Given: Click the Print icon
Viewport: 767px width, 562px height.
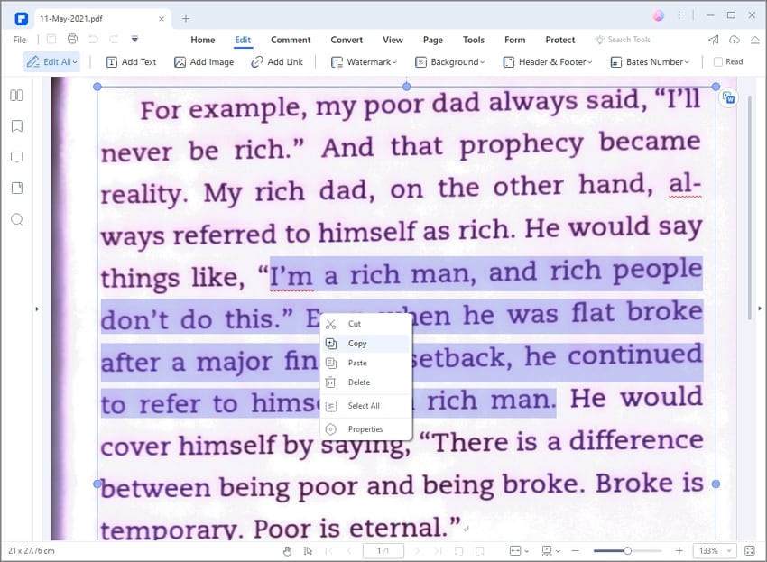Looking at the screenshot, I should click(x=72, y=39).
